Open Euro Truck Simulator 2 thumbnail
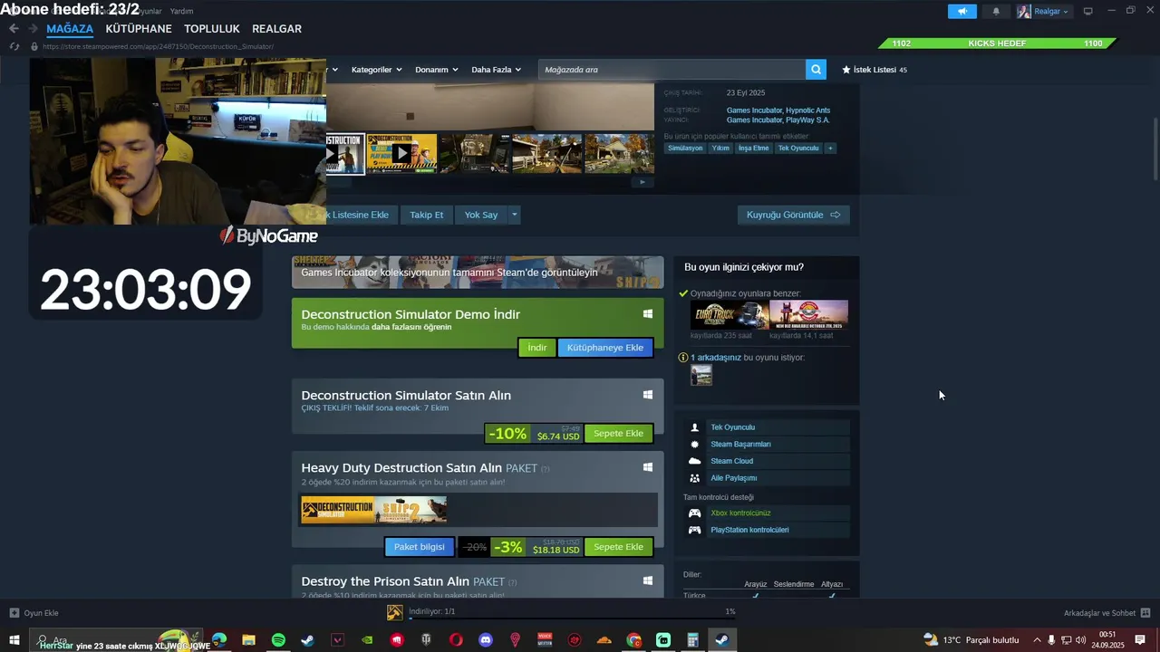Viewport: 1160px width, 652px height. [x=730, y=315]
